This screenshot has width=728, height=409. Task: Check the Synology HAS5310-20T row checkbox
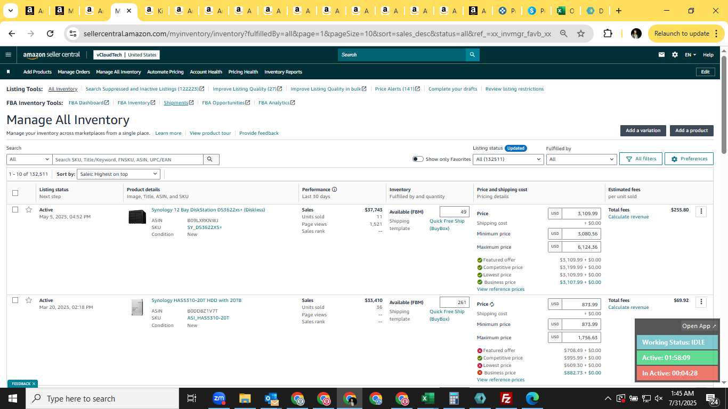click(x=15, y=300)
